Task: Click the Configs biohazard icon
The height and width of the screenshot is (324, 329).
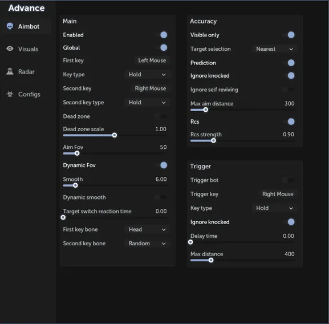Action: point(10,94)
